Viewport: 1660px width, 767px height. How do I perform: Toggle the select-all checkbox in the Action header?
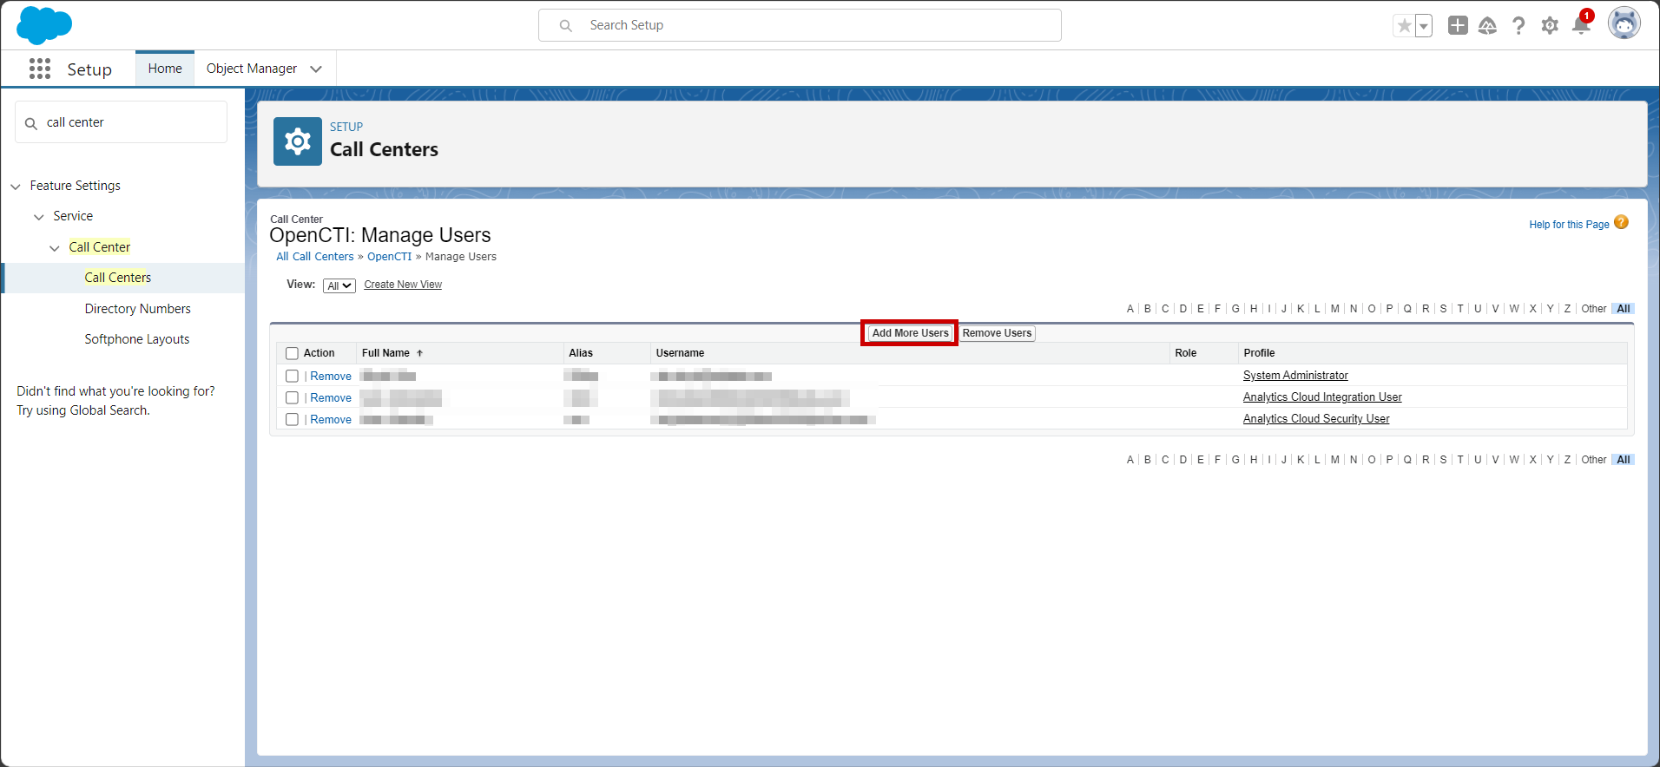click(293, 353)
